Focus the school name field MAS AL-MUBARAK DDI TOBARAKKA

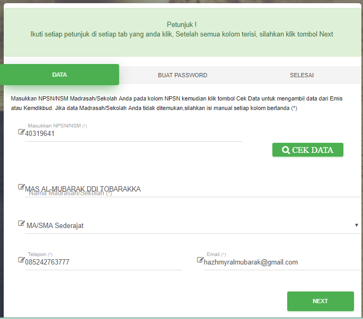click(x=192, y=189)
